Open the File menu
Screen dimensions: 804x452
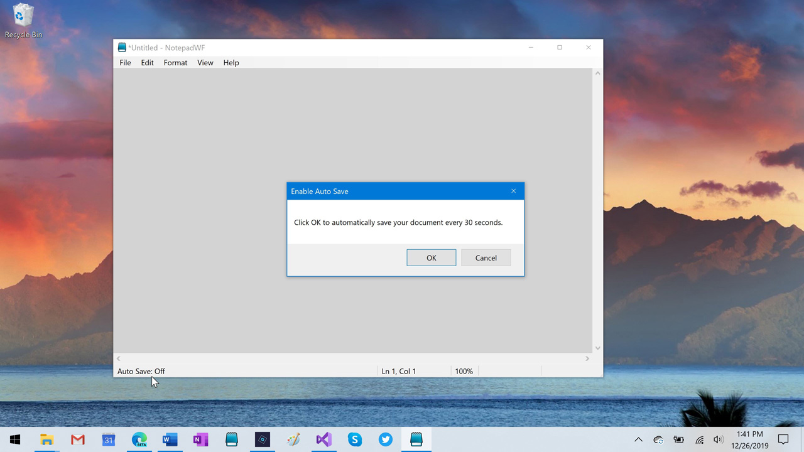(125, 63)
